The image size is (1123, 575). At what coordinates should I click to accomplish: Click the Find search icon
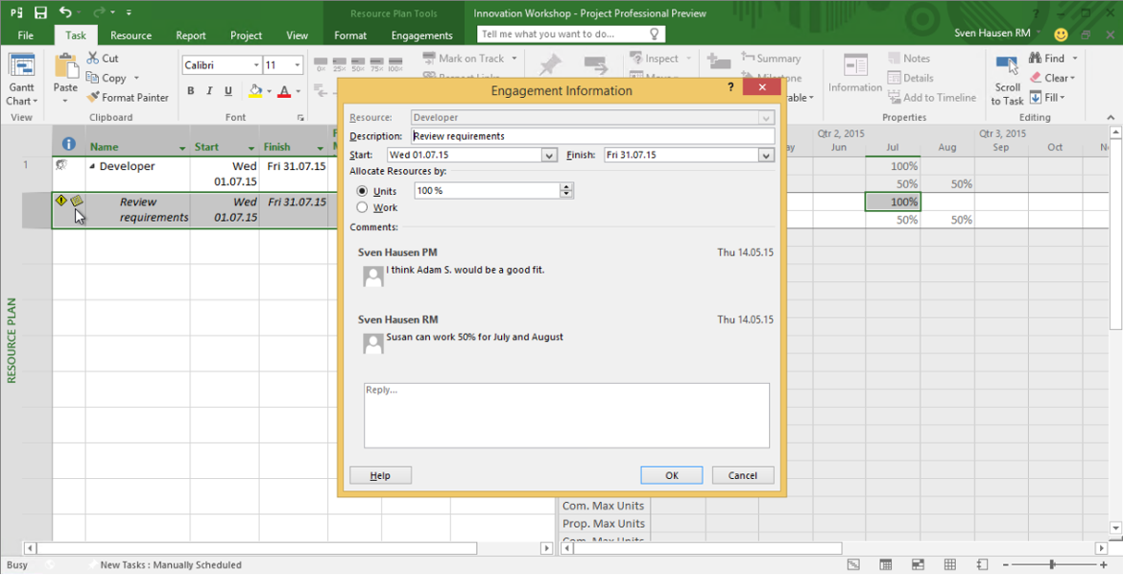click(1035, 59)
